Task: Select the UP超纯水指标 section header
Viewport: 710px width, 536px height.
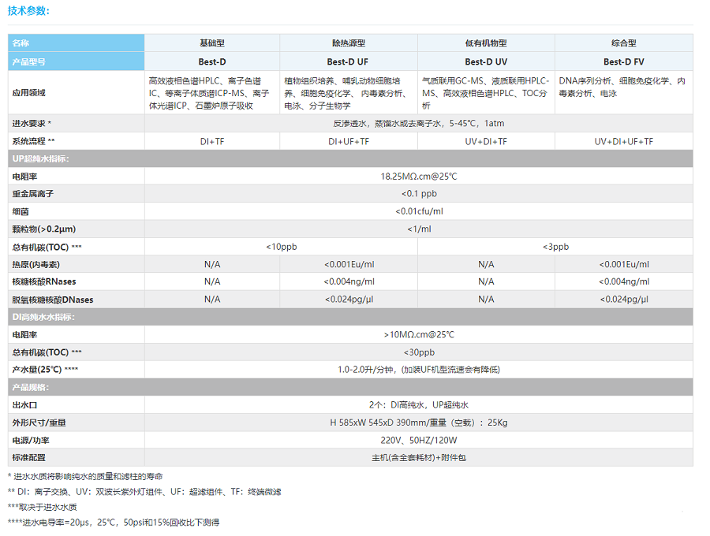Action: (x=41, y=158)
